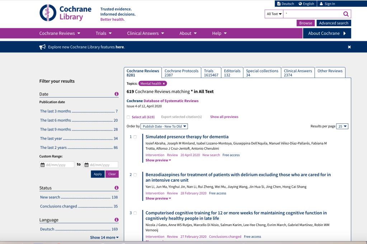The width and height of the screenshot is (367, 244).
Task: Open the Order by Publish Date dropdown
Action: (x=164, y=126)
